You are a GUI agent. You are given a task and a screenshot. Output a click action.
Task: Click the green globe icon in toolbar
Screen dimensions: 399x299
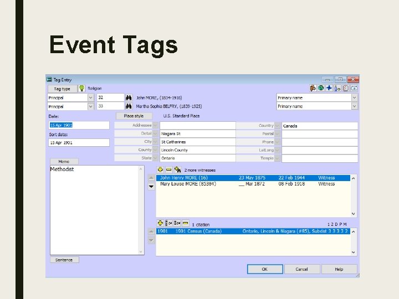pyautogui.click(x=321, y=88)
